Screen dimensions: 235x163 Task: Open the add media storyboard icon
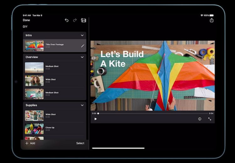point(83,20)
